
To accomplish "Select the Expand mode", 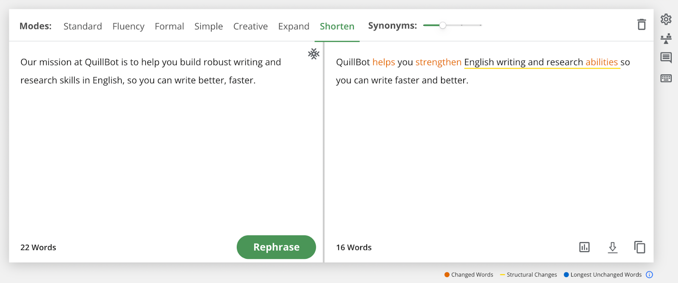I will tap(294, 26).
